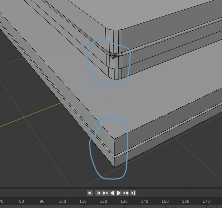Viewport: 222px width, 208px height.
Task: Click frame 170 on the timeline
Action: coord(206,201)
